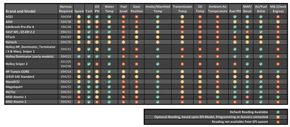Click the red X for Holley Sniper 2 Fuel PSI
The image size is (290, 127).
(x=235, y=64)
